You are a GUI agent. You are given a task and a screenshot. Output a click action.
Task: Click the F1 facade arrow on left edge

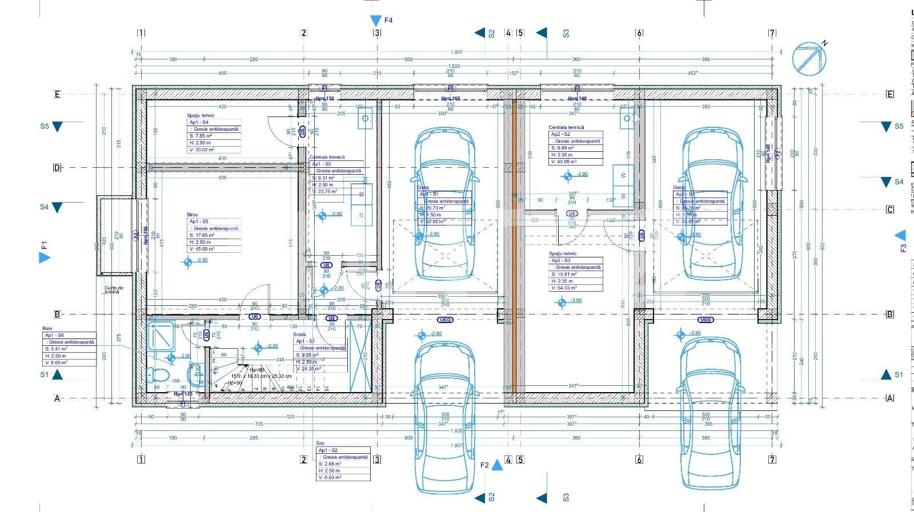(45, 257)
